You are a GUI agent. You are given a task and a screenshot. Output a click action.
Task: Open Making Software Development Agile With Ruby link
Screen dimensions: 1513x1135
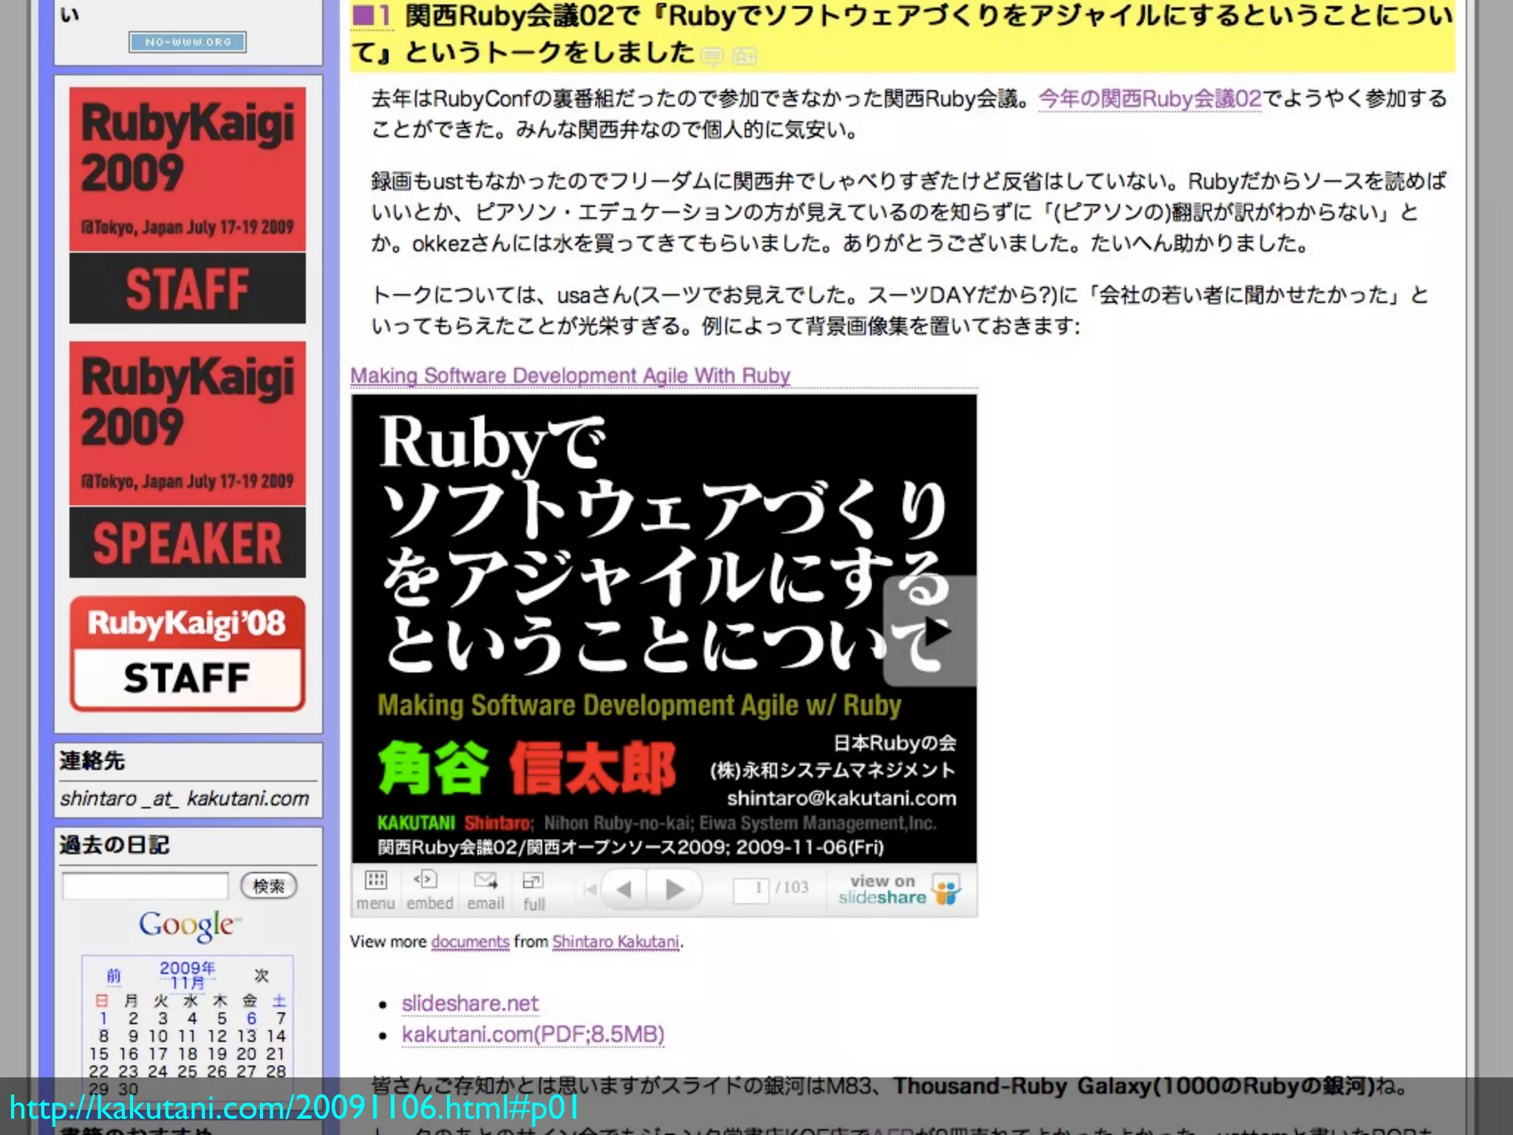(x=570, y=375)
